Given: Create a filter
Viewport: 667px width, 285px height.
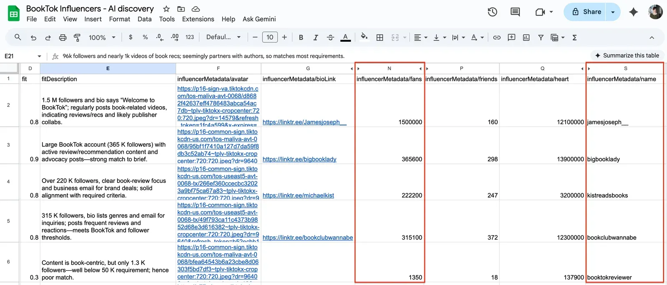Looking at the screenshot, I should (541, 37).
